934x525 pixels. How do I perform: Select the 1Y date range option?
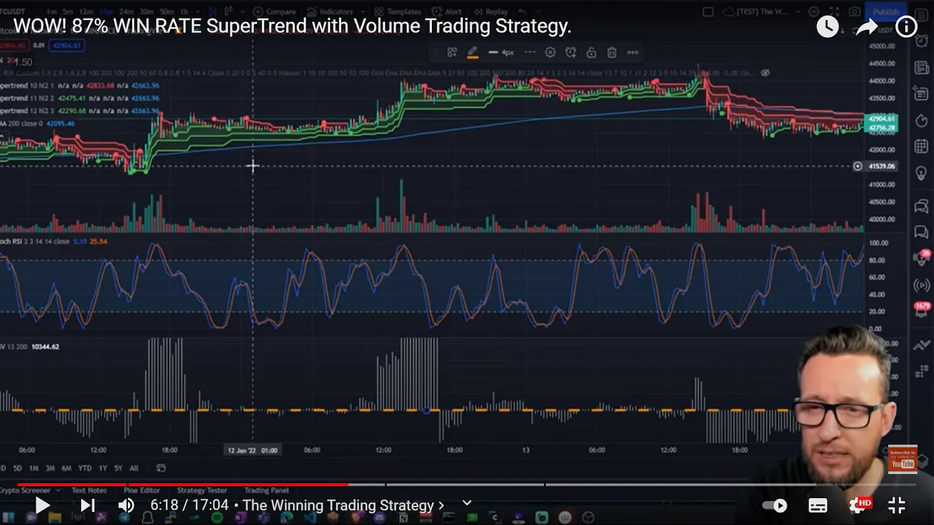coord(101,467)
